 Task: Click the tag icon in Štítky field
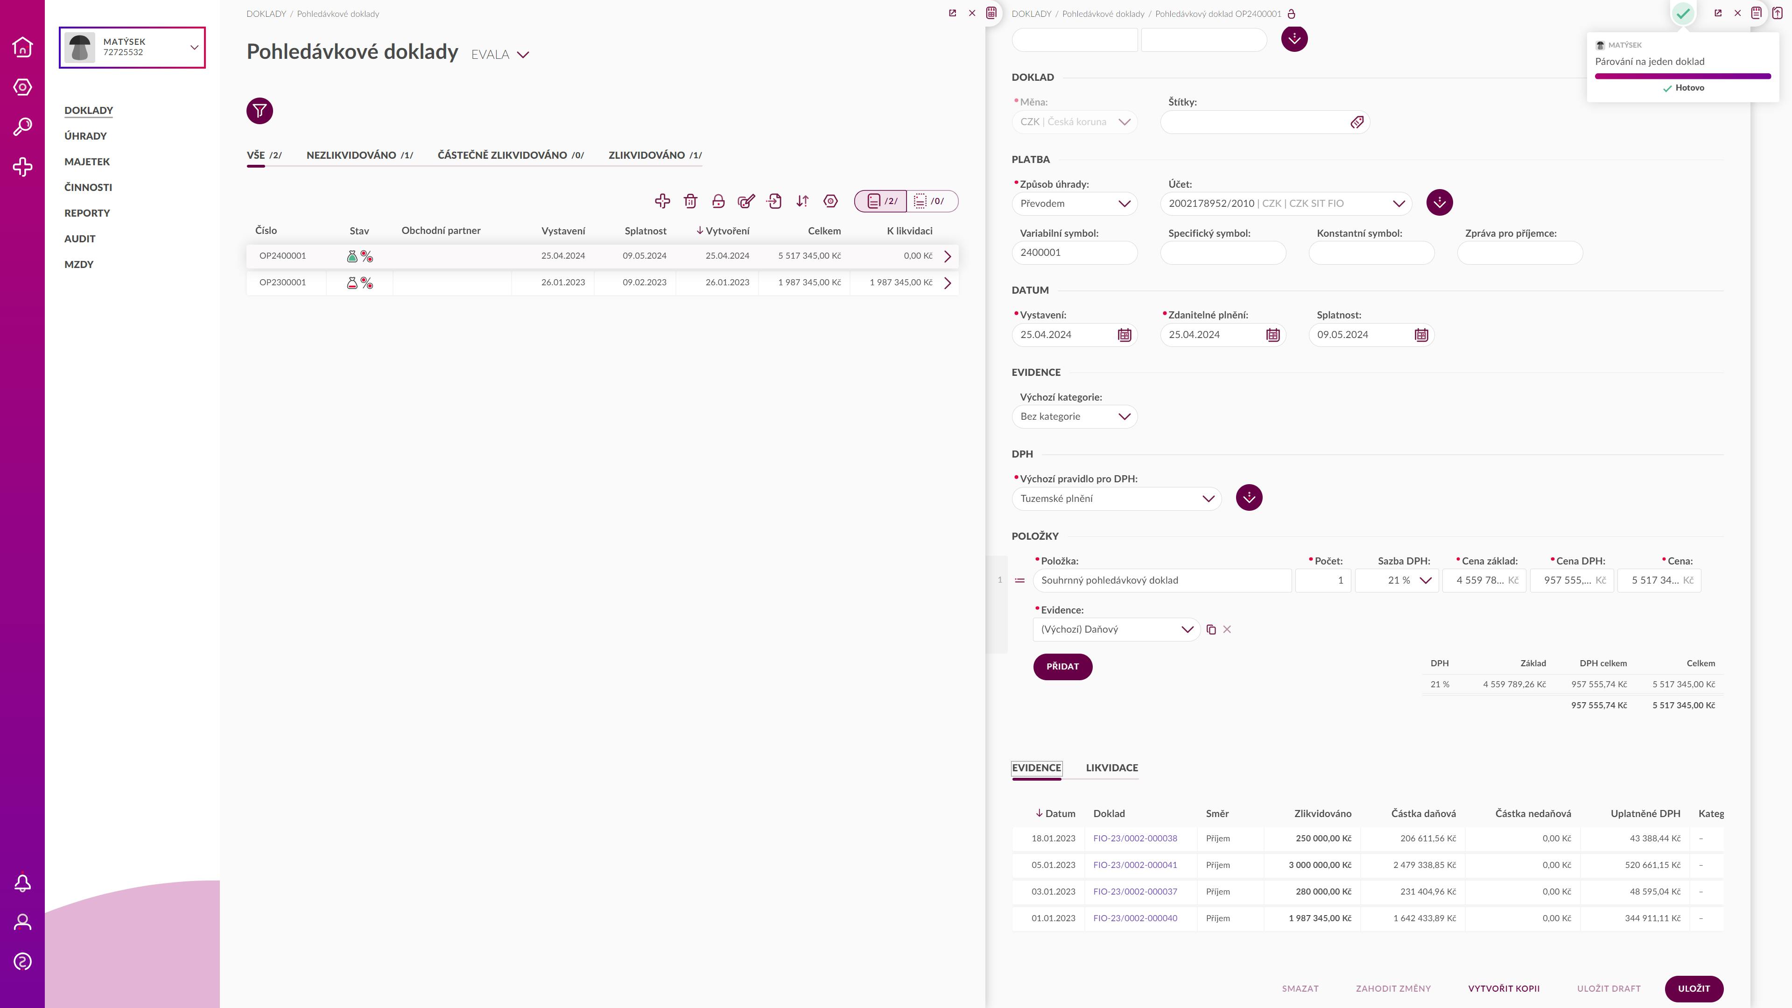coord(1356,122)
